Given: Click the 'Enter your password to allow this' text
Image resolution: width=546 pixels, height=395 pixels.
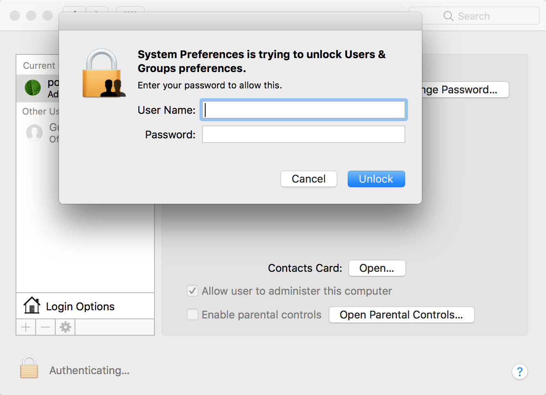Looking at the screenshot, I should 210,85.
